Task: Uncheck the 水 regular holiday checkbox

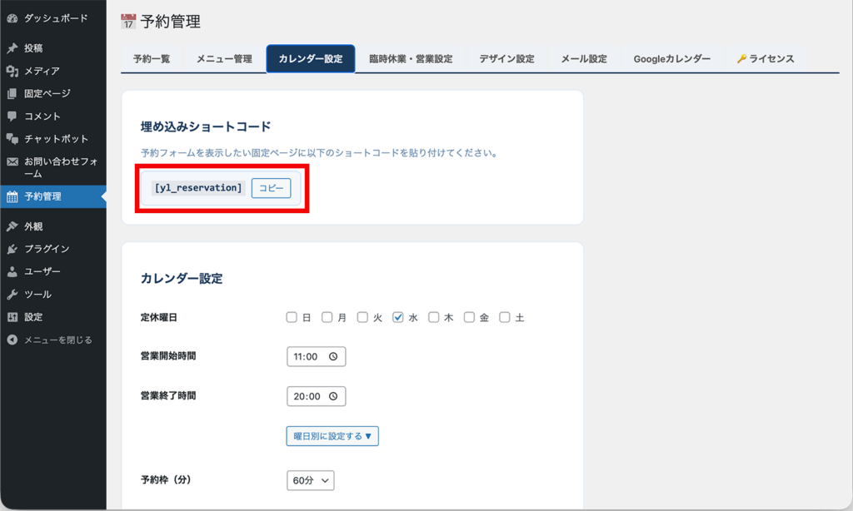Action: coord(400,316)
